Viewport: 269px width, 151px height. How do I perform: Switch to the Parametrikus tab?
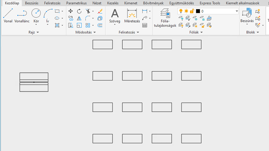pos(76,3)
